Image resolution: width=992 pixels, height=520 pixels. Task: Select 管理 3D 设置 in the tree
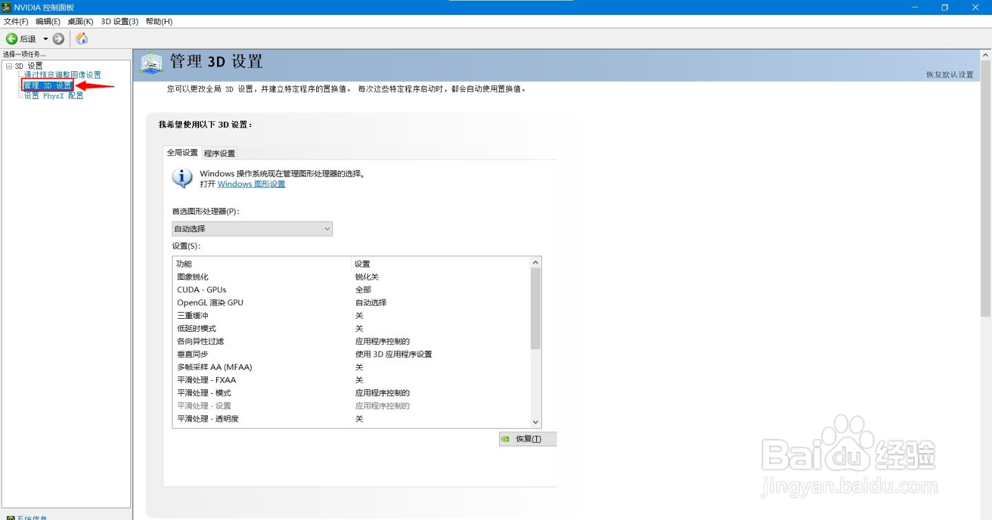tap(48, 85)
